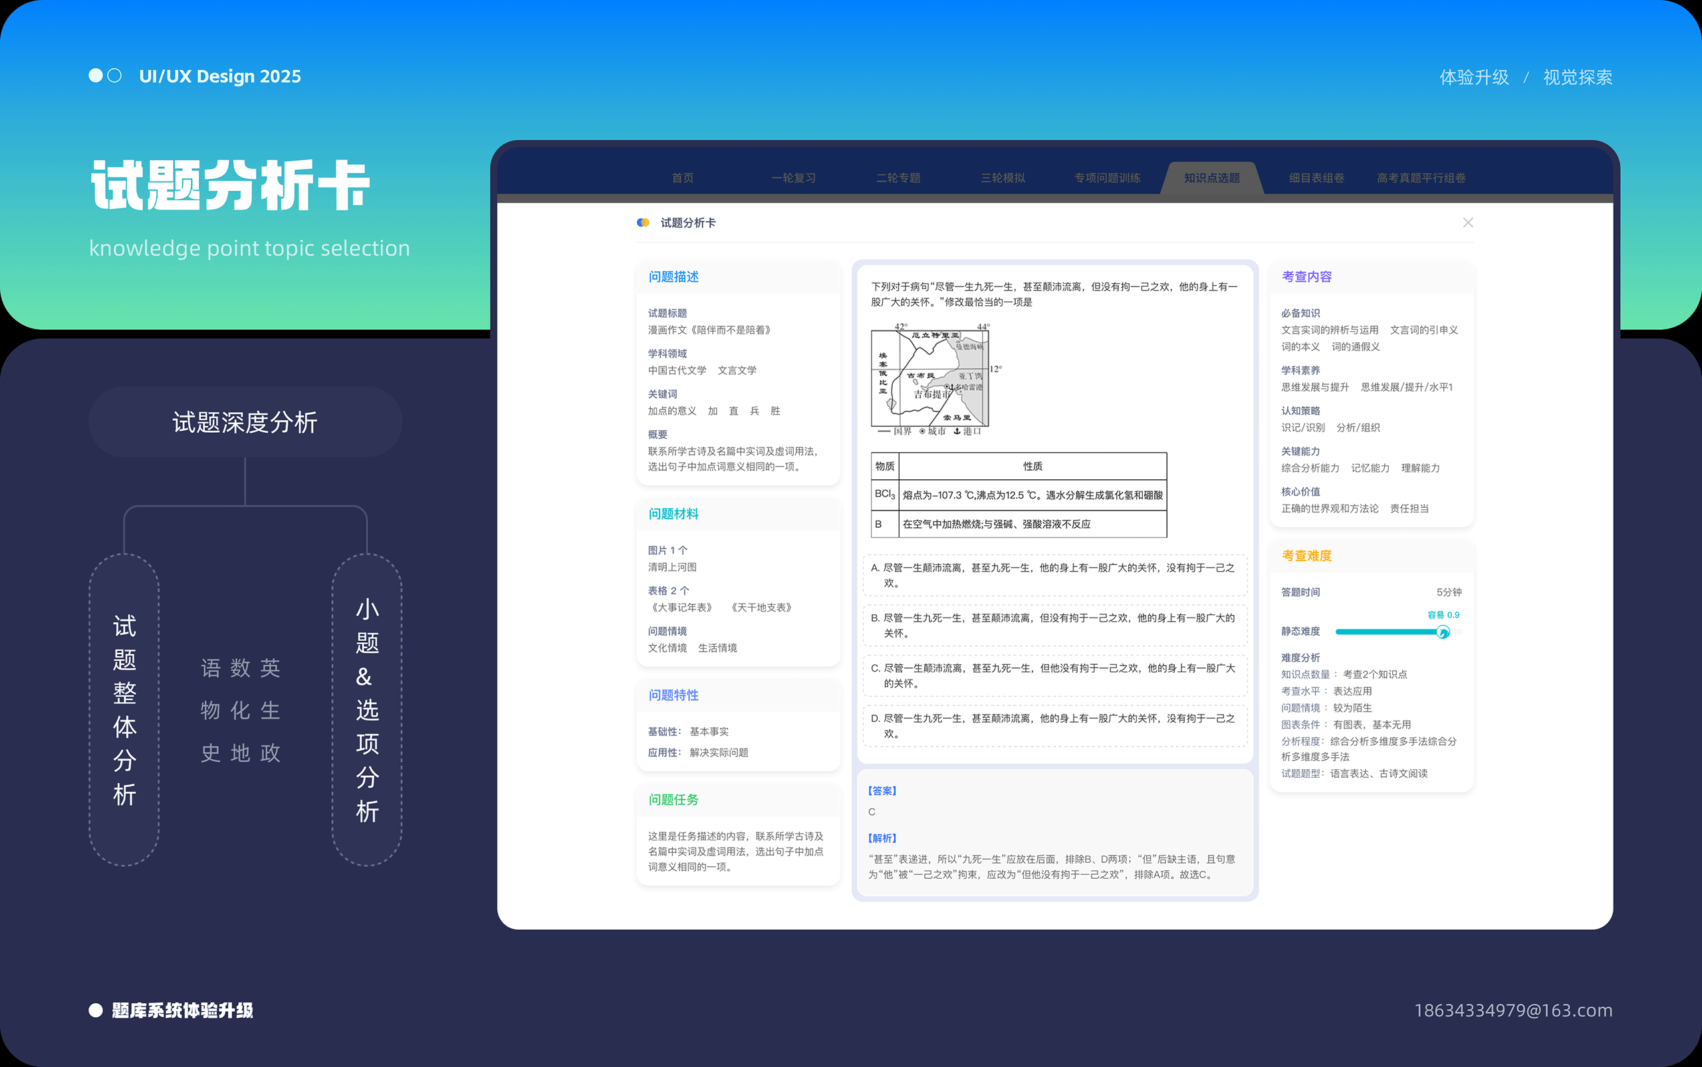Image resolution: width=1702 pixels, height=1067 pixels.
Task: Choose answer option B
Action: click(x=1054, y=625)
